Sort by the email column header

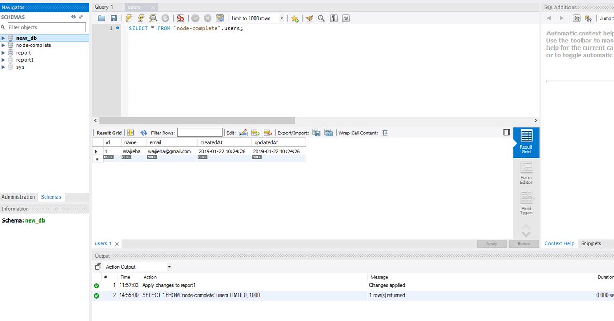172,143
